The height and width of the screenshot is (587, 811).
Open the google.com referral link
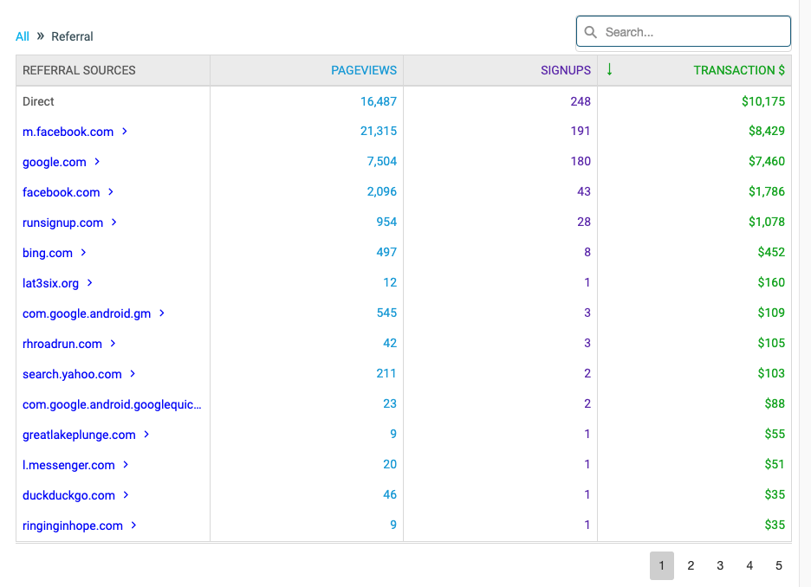coord(55,162)
